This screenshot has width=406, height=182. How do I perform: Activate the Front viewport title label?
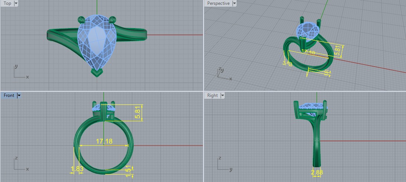point(9,95)
